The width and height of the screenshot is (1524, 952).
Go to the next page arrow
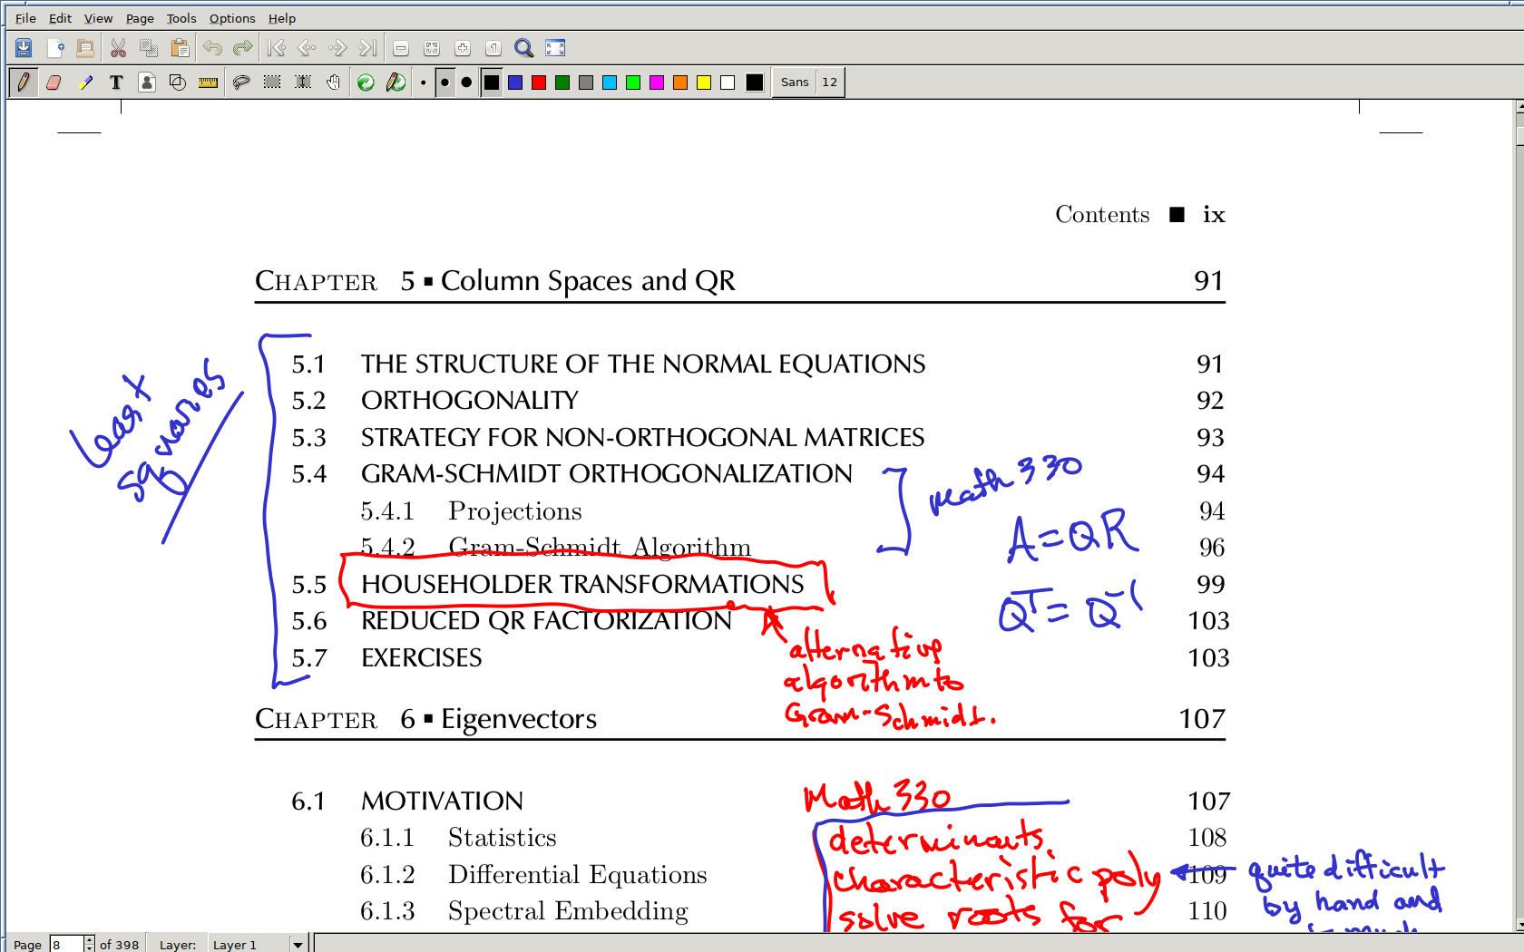337,48
